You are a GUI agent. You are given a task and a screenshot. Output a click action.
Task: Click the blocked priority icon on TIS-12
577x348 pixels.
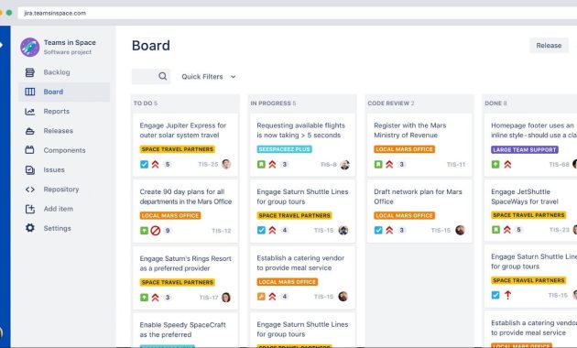(156, 231)
